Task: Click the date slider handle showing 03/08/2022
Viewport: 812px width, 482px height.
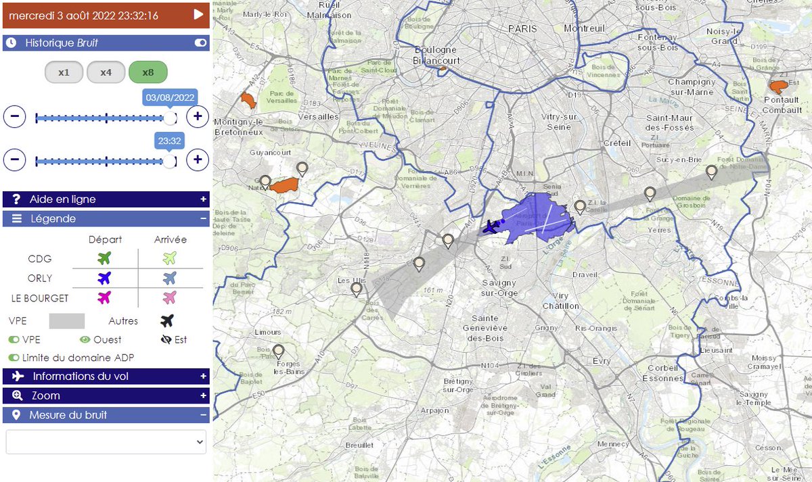Action: (x=171, y=118)
